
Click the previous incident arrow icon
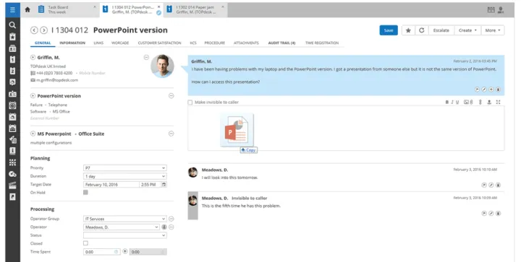[34, 30]
